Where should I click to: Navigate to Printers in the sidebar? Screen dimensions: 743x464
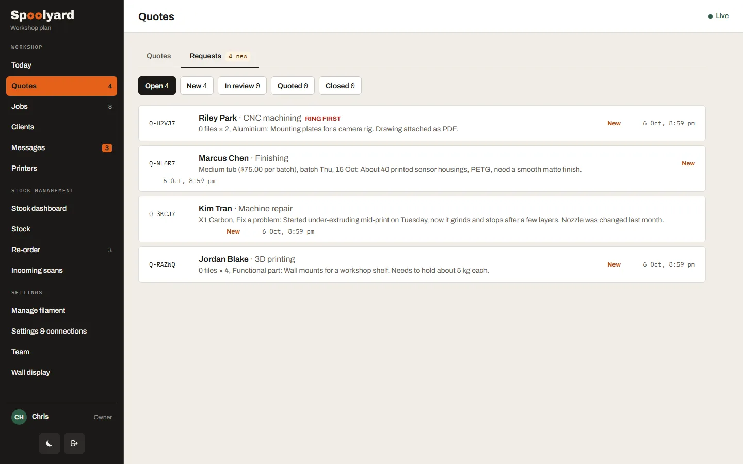point(61,168)
